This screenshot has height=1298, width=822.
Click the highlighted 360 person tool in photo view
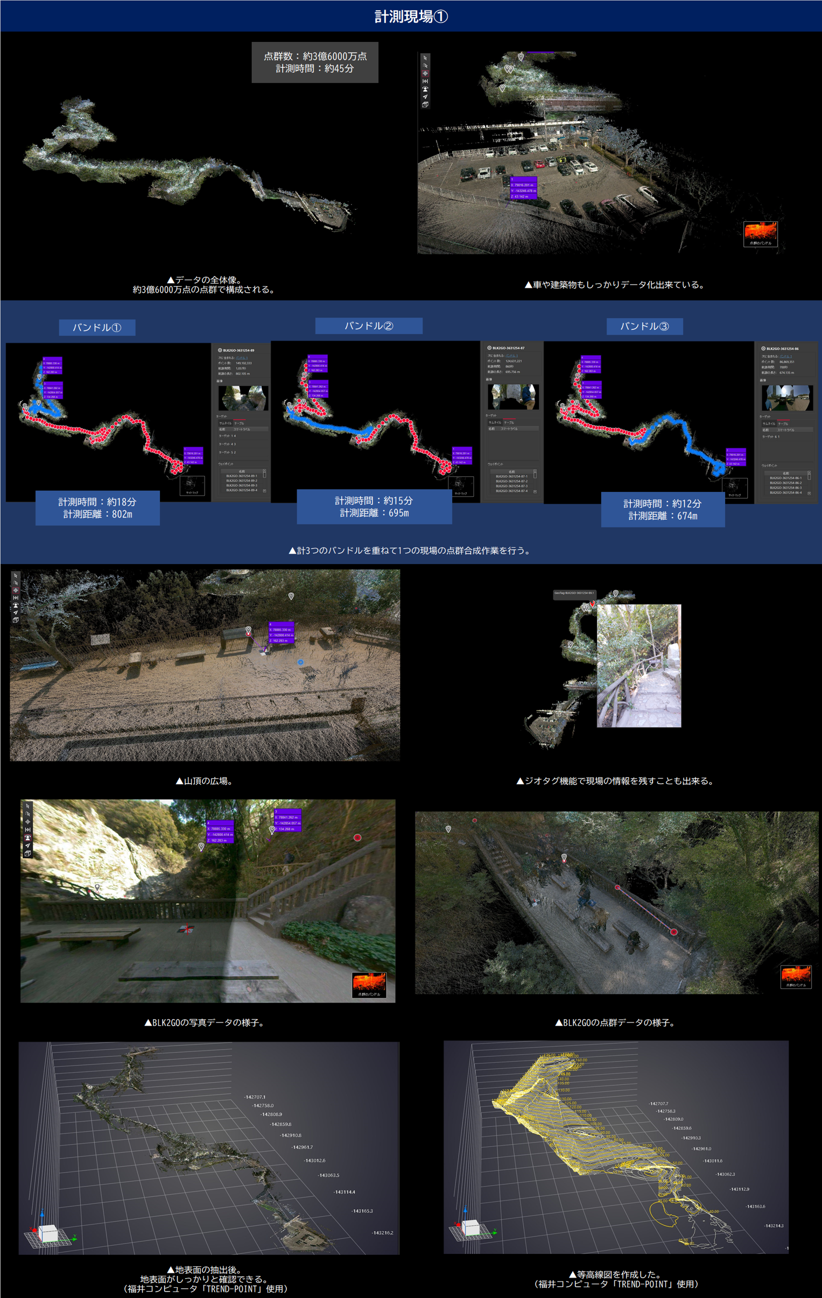tap(27, 838)
